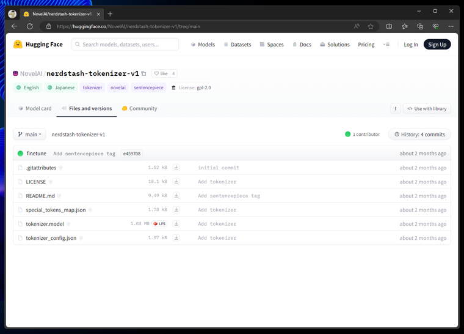Viewport: 464px width, 334px height.
Task: Open the Community tab
Action: (140, 108)
